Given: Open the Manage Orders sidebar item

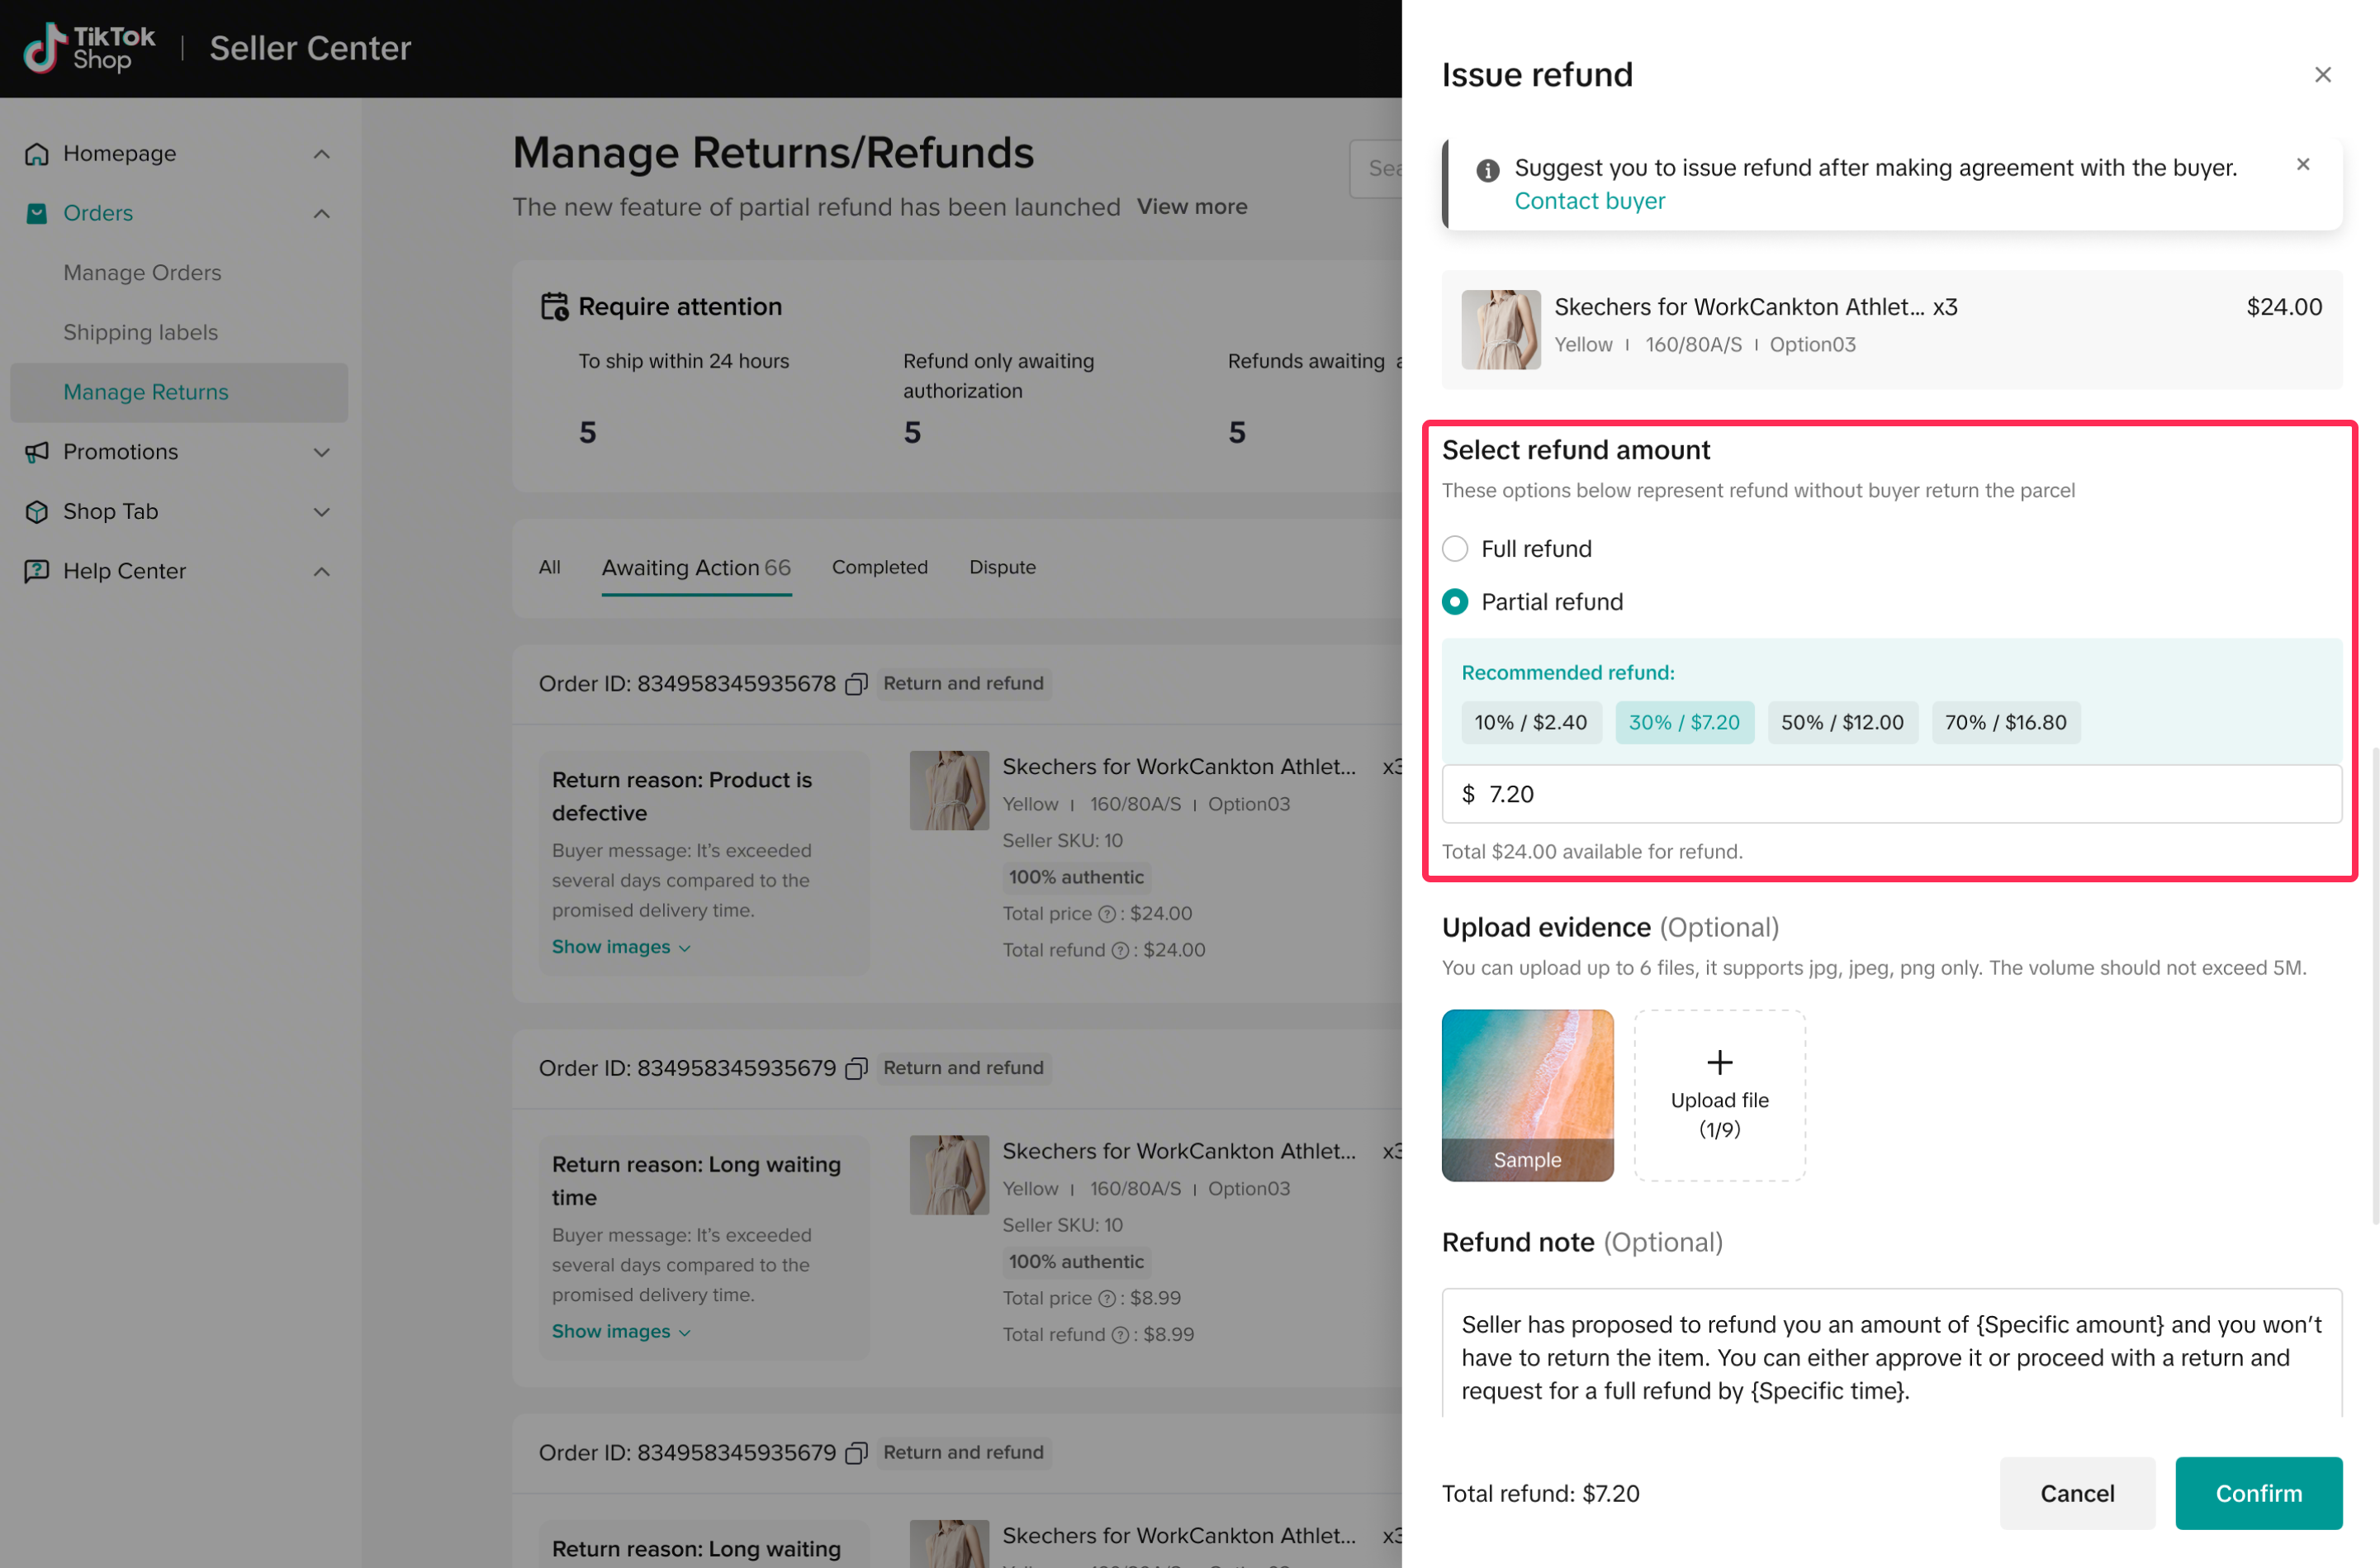Looking at the screenshot, I should tap(142, 273).
